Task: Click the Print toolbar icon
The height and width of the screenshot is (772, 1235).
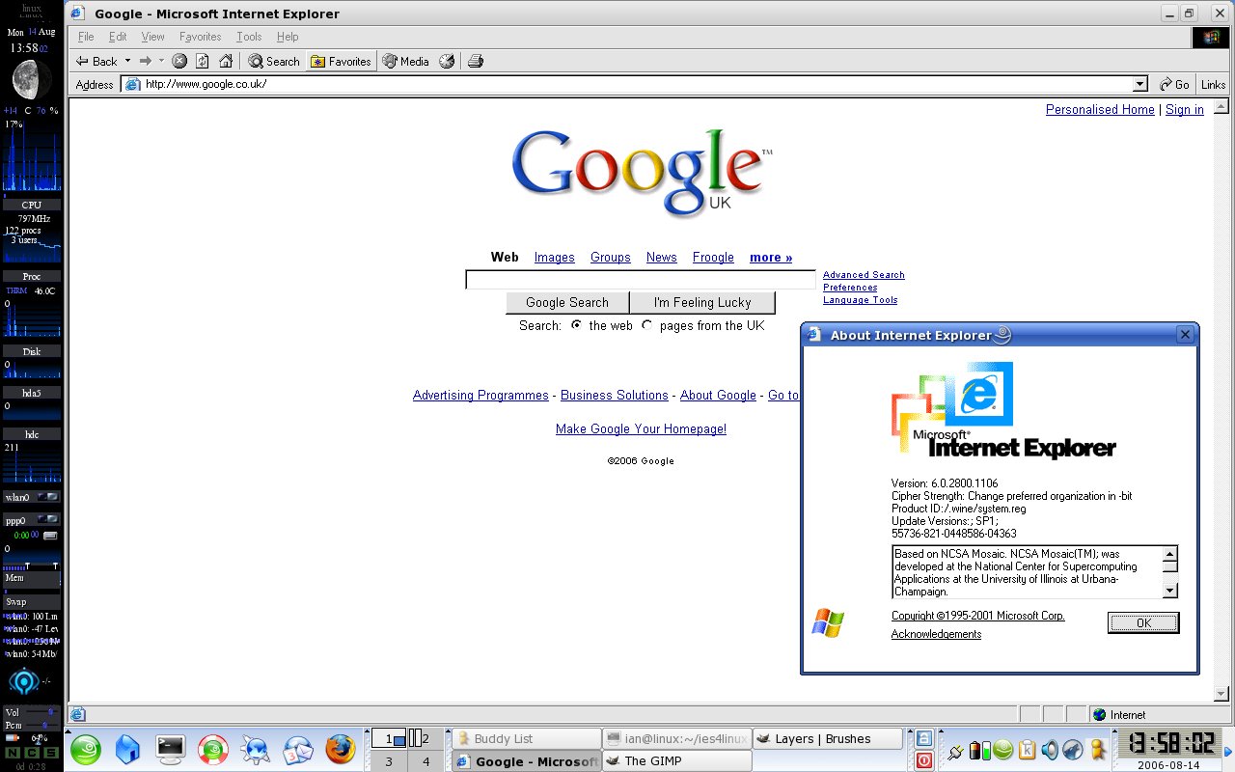Action: point(475,61)
